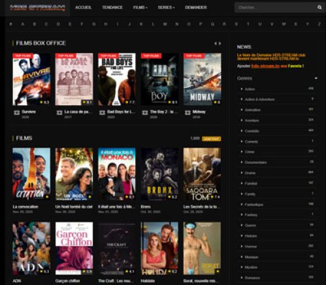326x285 pixels.
Task: Open the La convocation poster
Action: (31, 174)
